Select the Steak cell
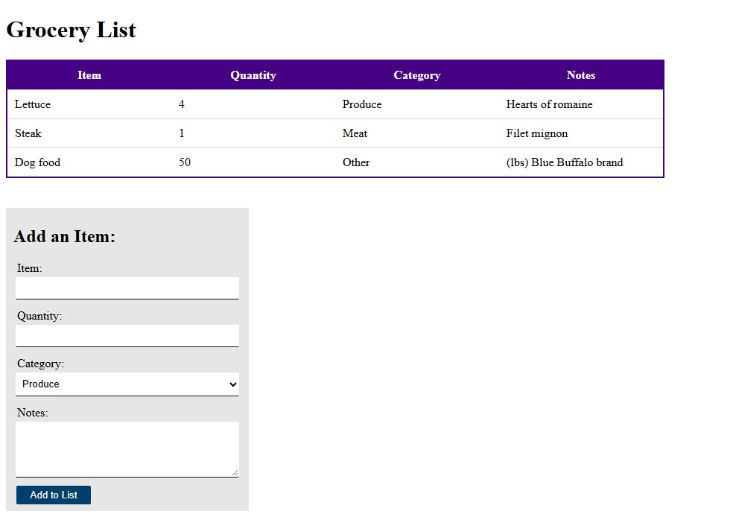Viewport: 733px width, 517px height. 89,133
